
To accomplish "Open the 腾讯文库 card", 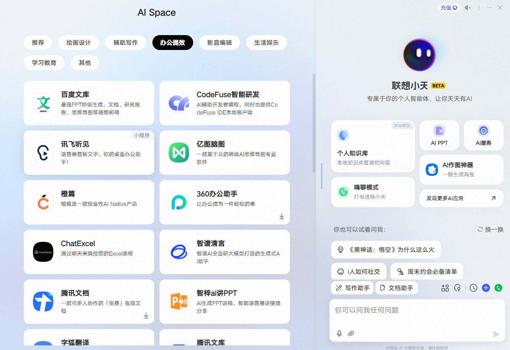I will click(x=225, y=337).
